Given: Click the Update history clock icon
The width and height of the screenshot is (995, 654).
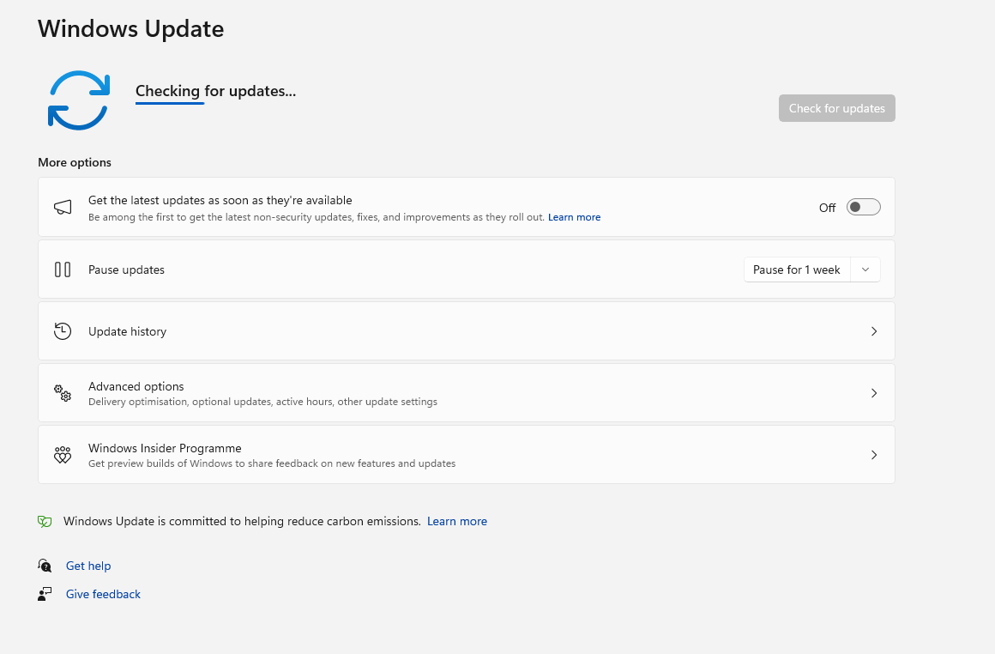Looking at the screenshot, I should pyautogui.click(x=63, y=331).
